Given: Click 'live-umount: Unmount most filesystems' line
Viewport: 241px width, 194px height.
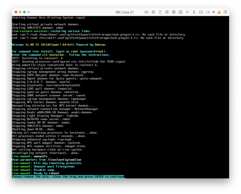Looking at the screenshot, I should tap(43, 167).
